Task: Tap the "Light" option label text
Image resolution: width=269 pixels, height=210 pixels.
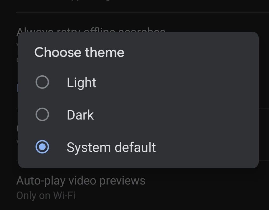Action: (81, 82)
